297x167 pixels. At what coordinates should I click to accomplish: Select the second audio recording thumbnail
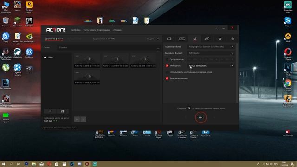pyautogui.click(x=116, y=61)
